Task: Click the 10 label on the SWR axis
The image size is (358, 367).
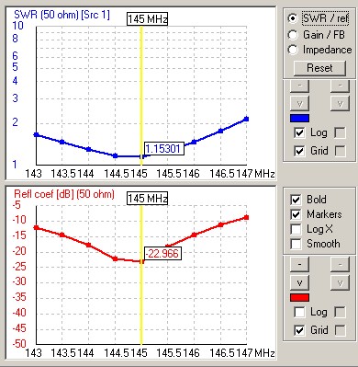Action: coord(17,25)
